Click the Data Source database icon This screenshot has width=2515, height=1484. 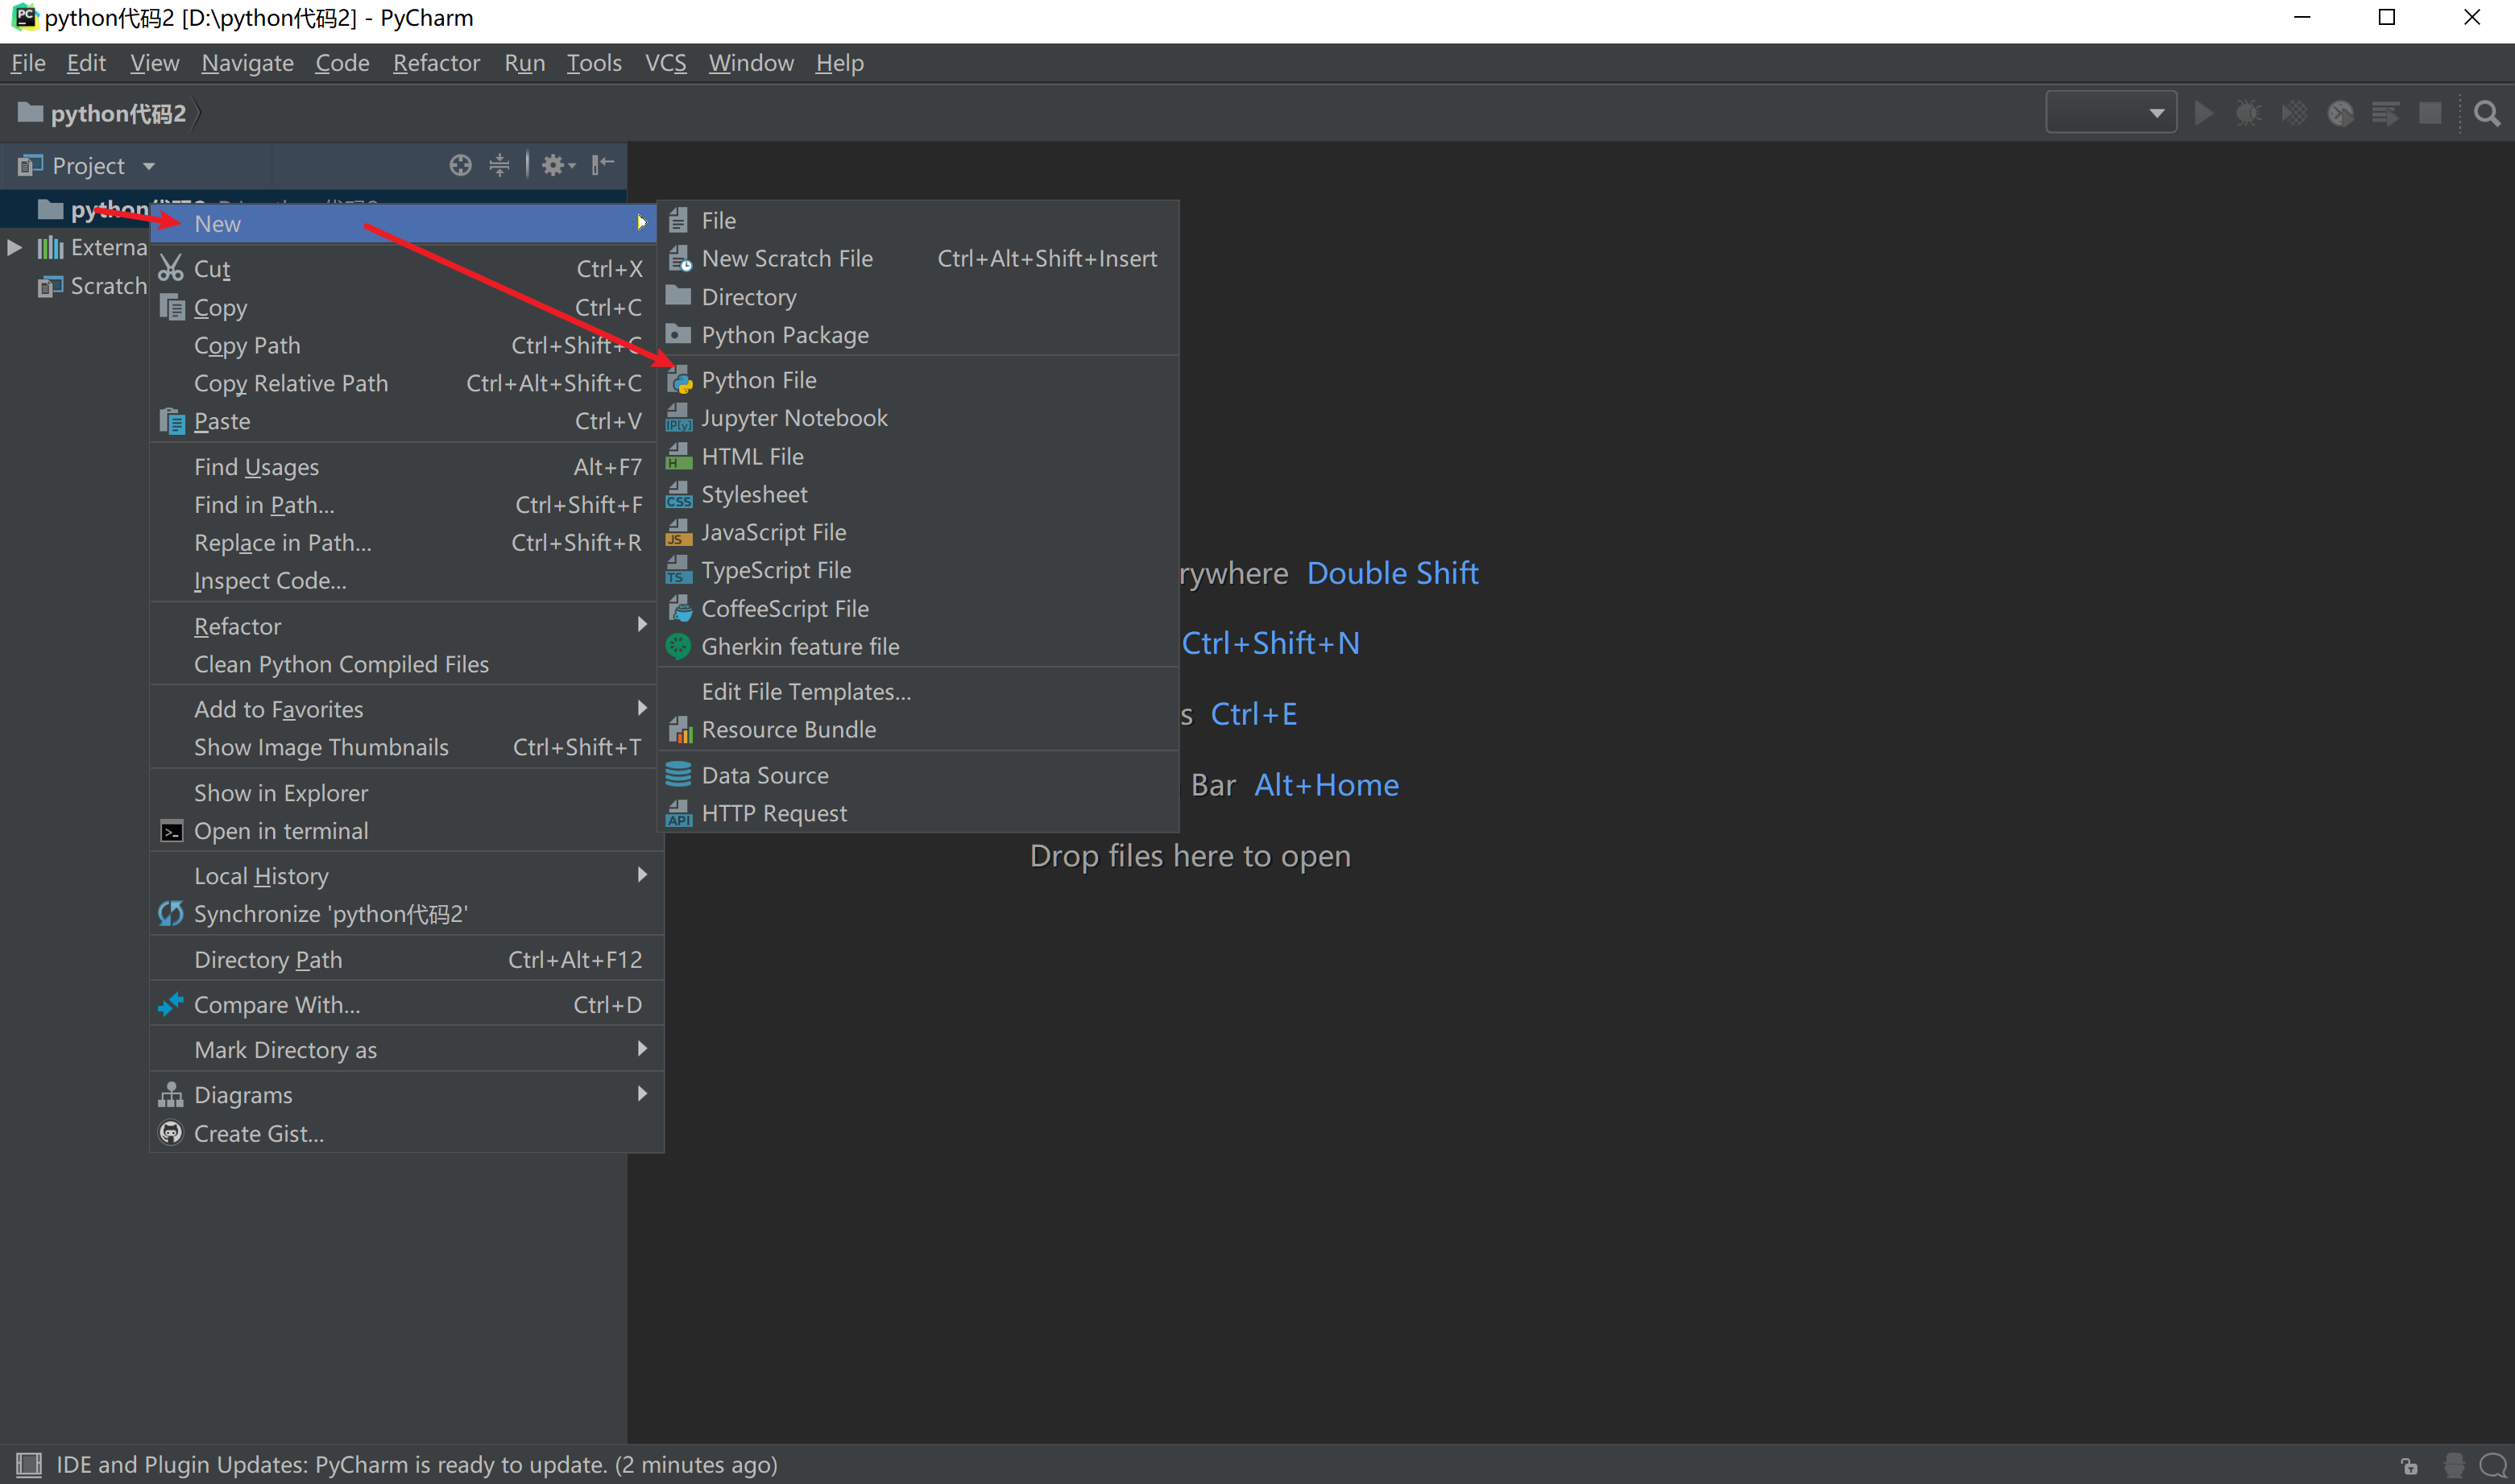click(x=679, y=775)
